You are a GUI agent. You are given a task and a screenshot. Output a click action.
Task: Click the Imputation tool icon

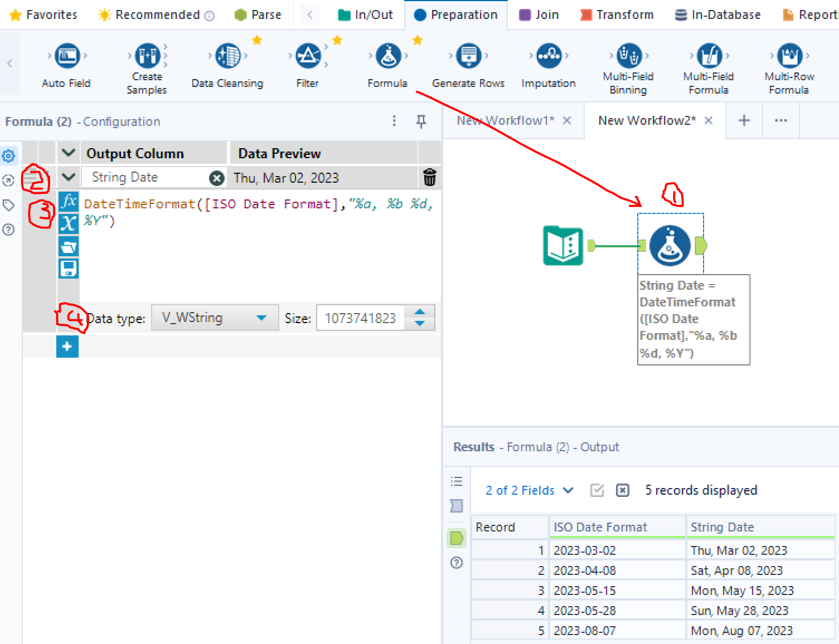pos(549,56)
